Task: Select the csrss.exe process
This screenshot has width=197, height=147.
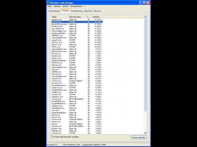Action: coord(77,110)
